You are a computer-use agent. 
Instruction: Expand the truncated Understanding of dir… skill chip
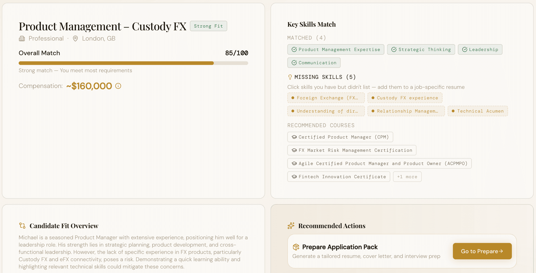tap(326, 111)
